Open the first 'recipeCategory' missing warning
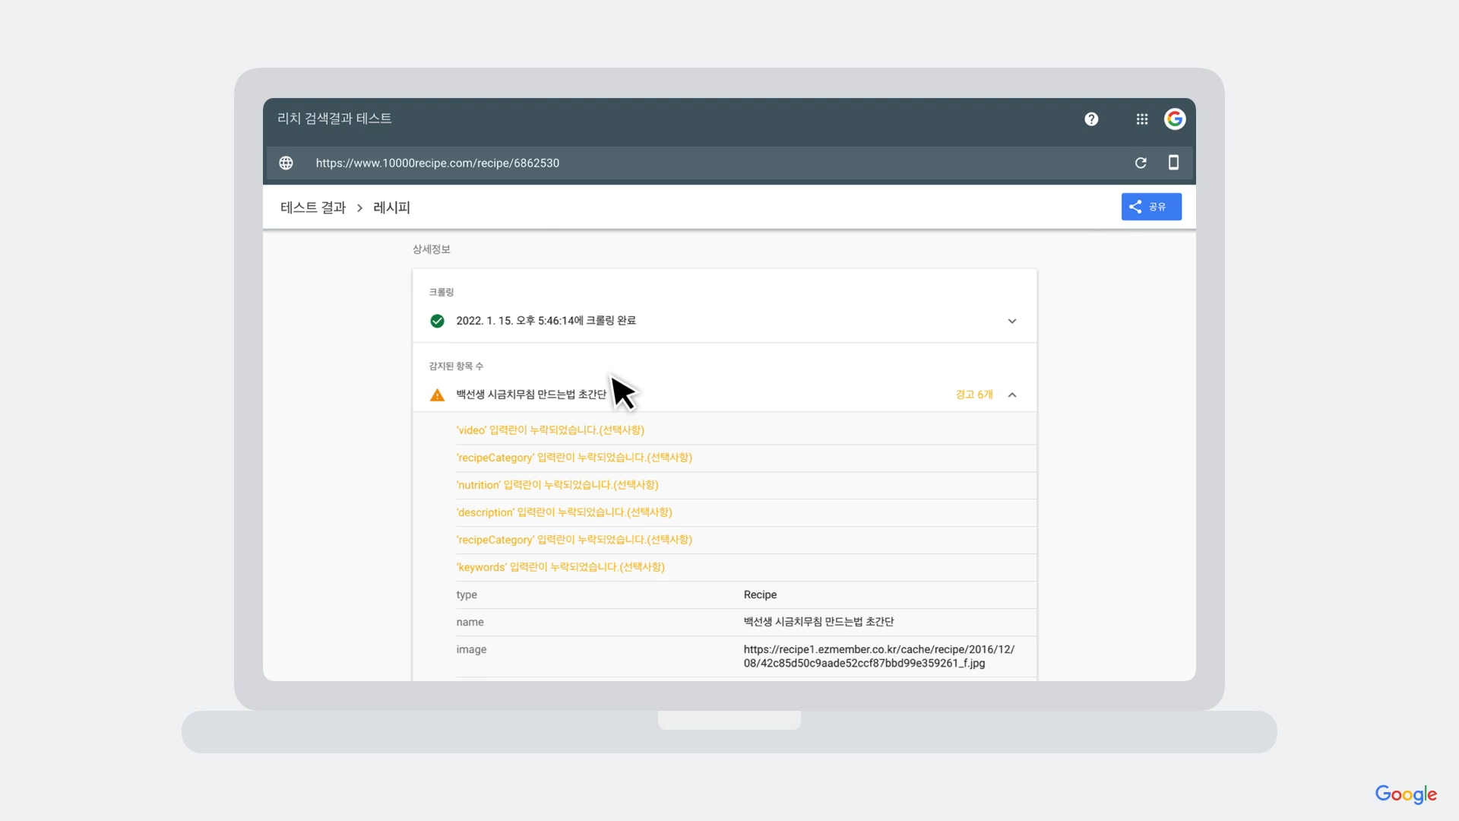 [x=574, y=458]
